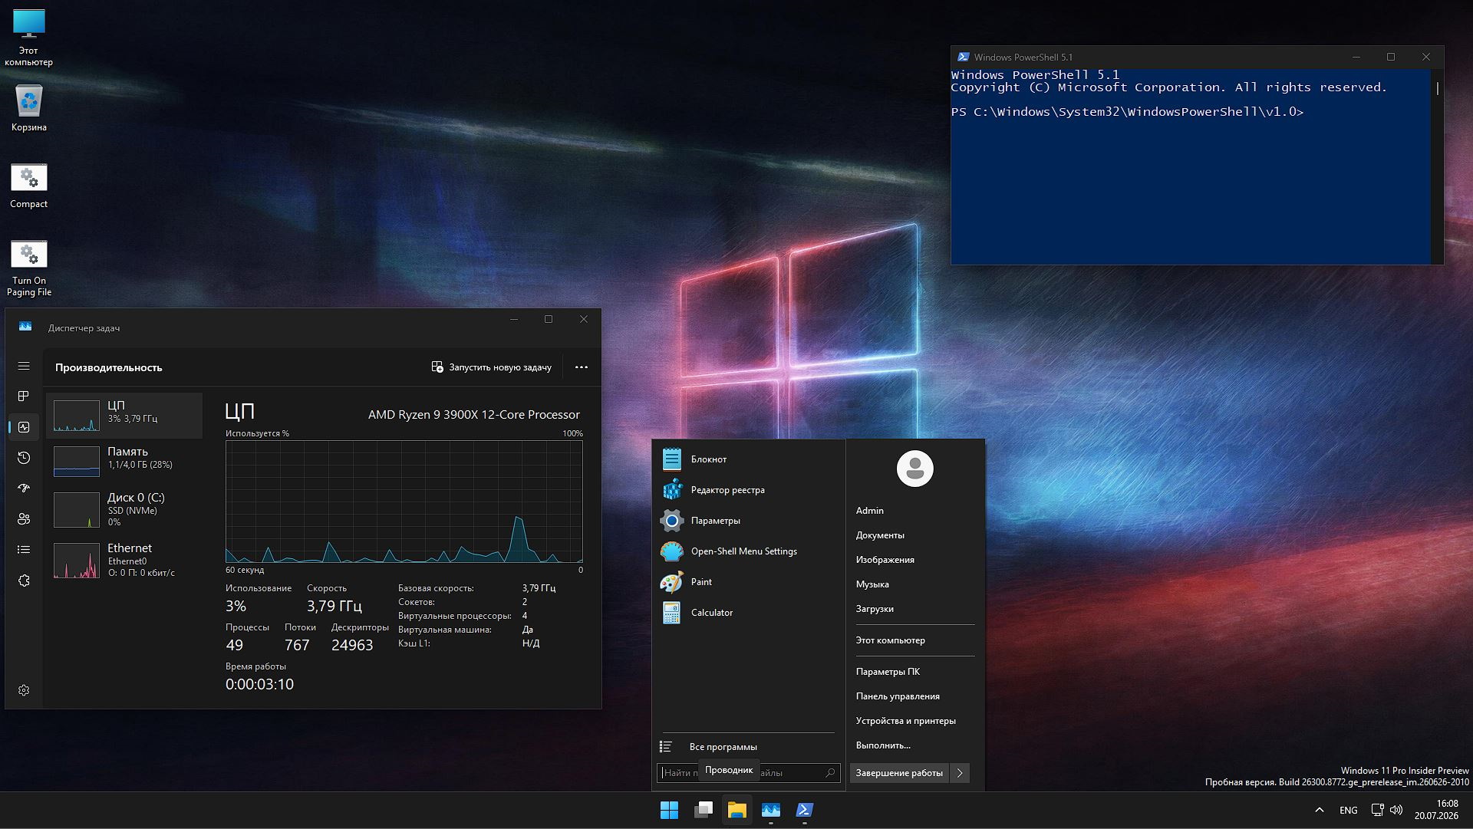Click the Завершение работы button

(x=899, y=773)
